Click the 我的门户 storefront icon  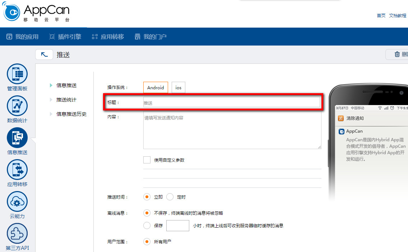138,37
